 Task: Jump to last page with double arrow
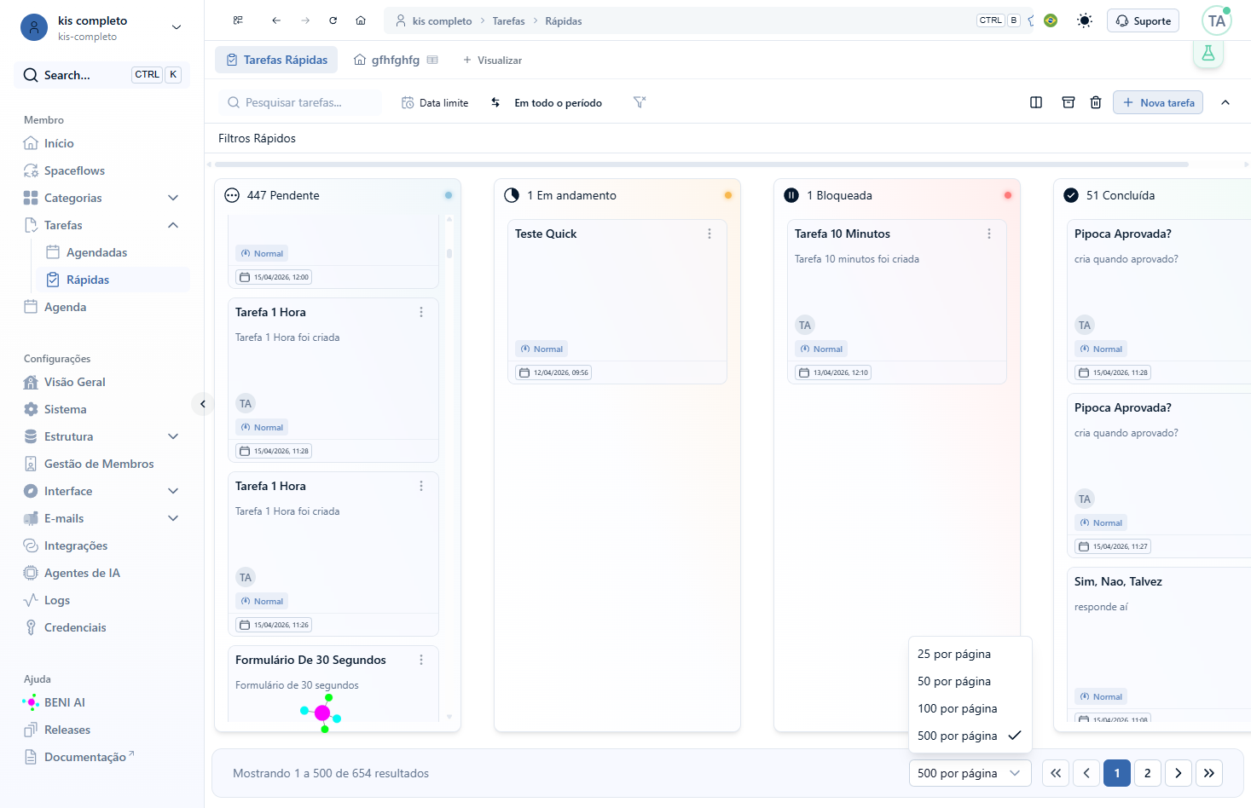tap(1209, 773)
